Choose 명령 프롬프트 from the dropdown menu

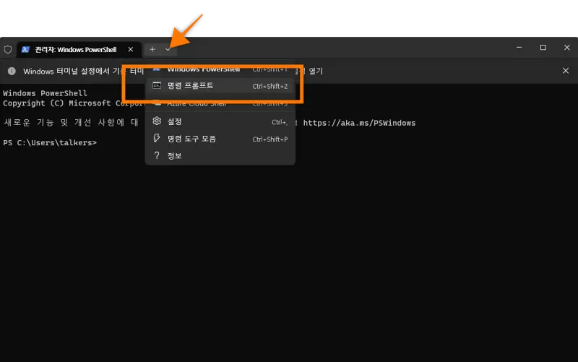pos(220,86)
